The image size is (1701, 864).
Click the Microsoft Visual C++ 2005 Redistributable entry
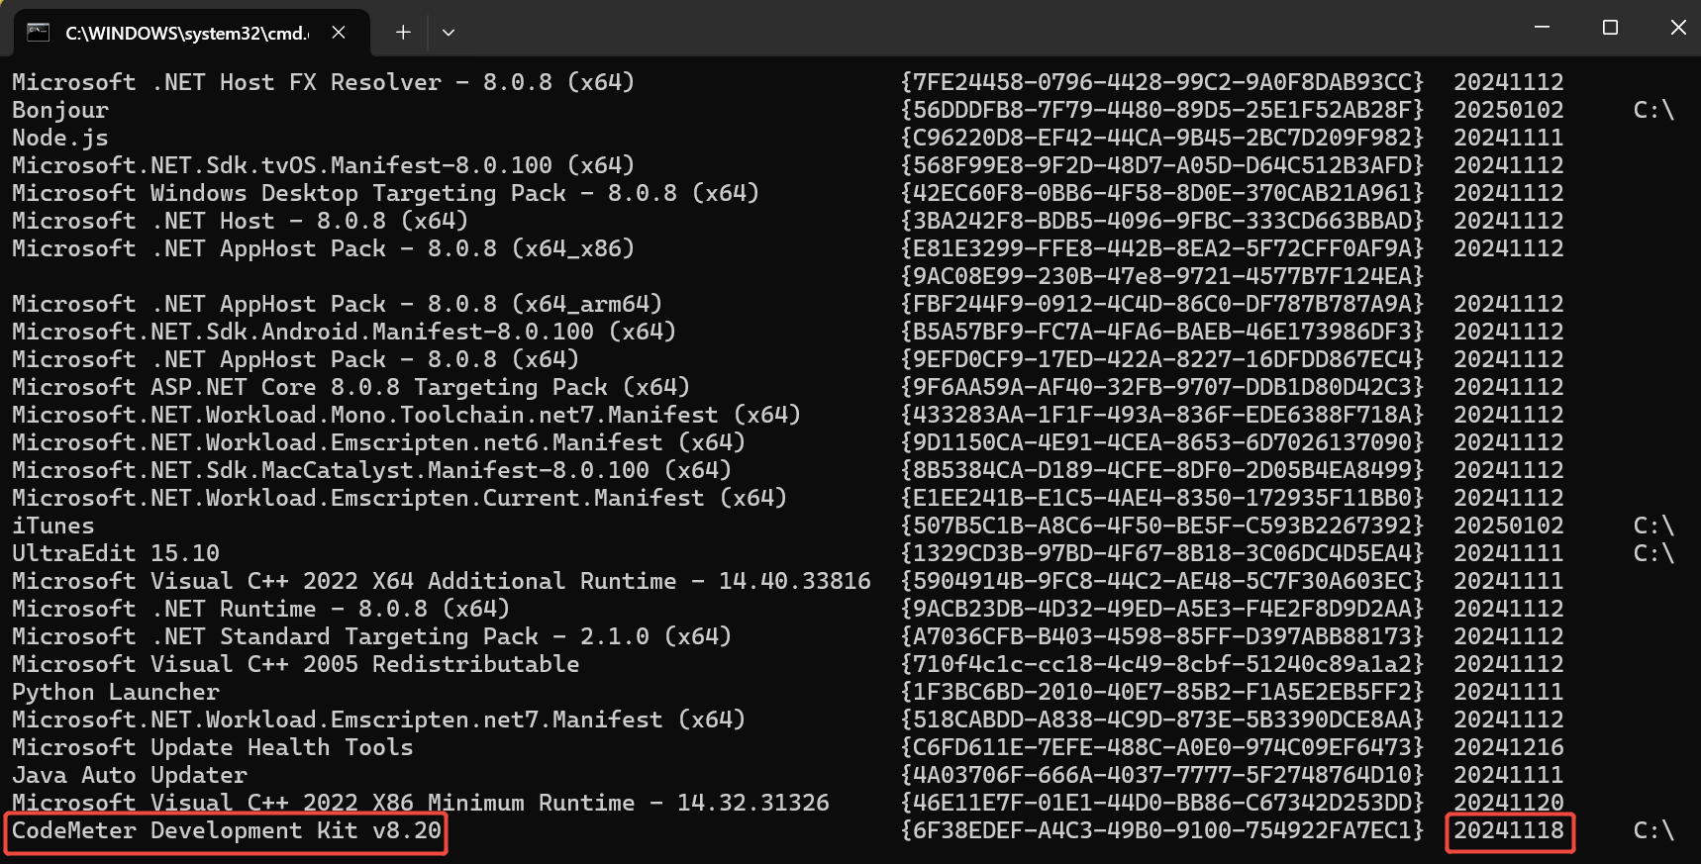pos(296,665)
